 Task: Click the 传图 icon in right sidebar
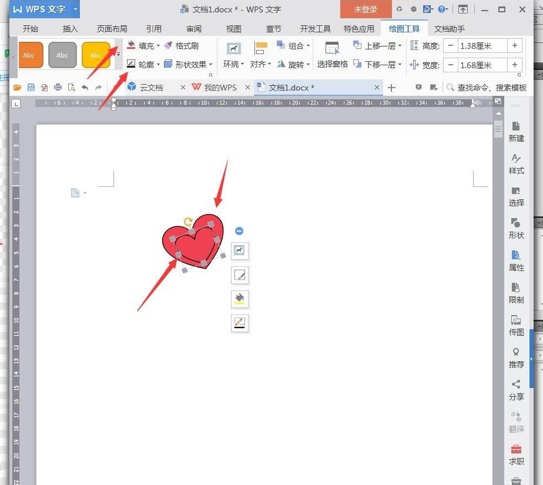point(516,326)
